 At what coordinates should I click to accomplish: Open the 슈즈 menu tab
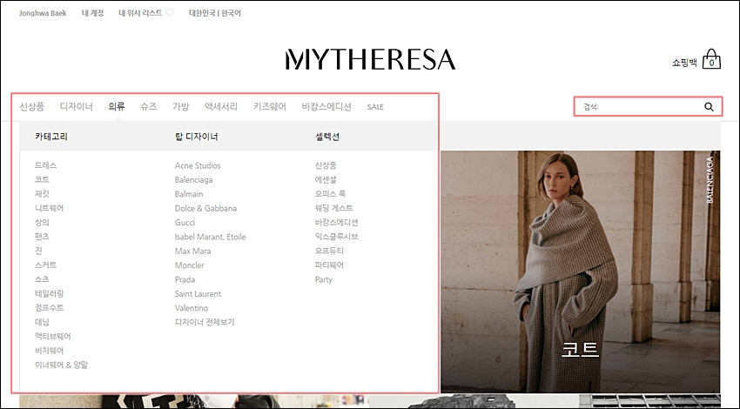[x=149, y=107]
